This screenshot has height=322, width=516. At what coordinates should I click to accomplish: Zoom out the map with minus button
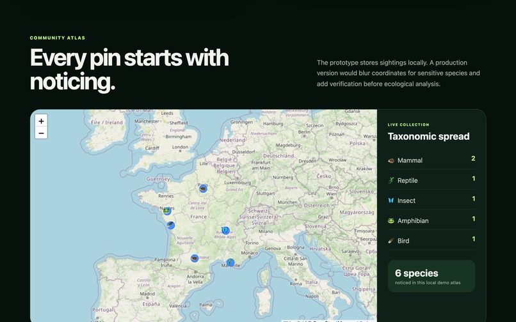(41, 133)
